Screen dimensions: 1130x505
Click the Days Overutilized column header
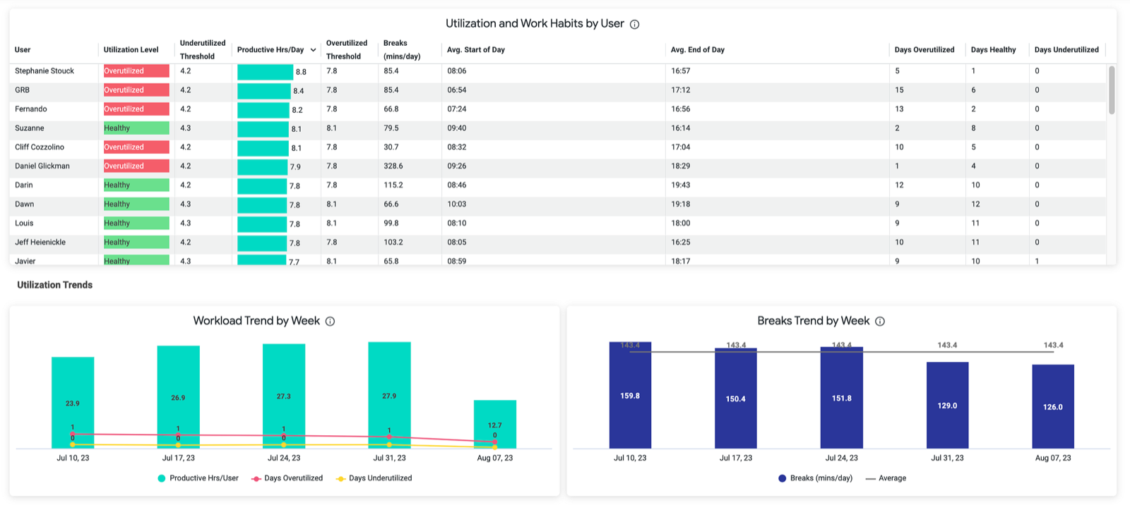click(x=924, y=50)
